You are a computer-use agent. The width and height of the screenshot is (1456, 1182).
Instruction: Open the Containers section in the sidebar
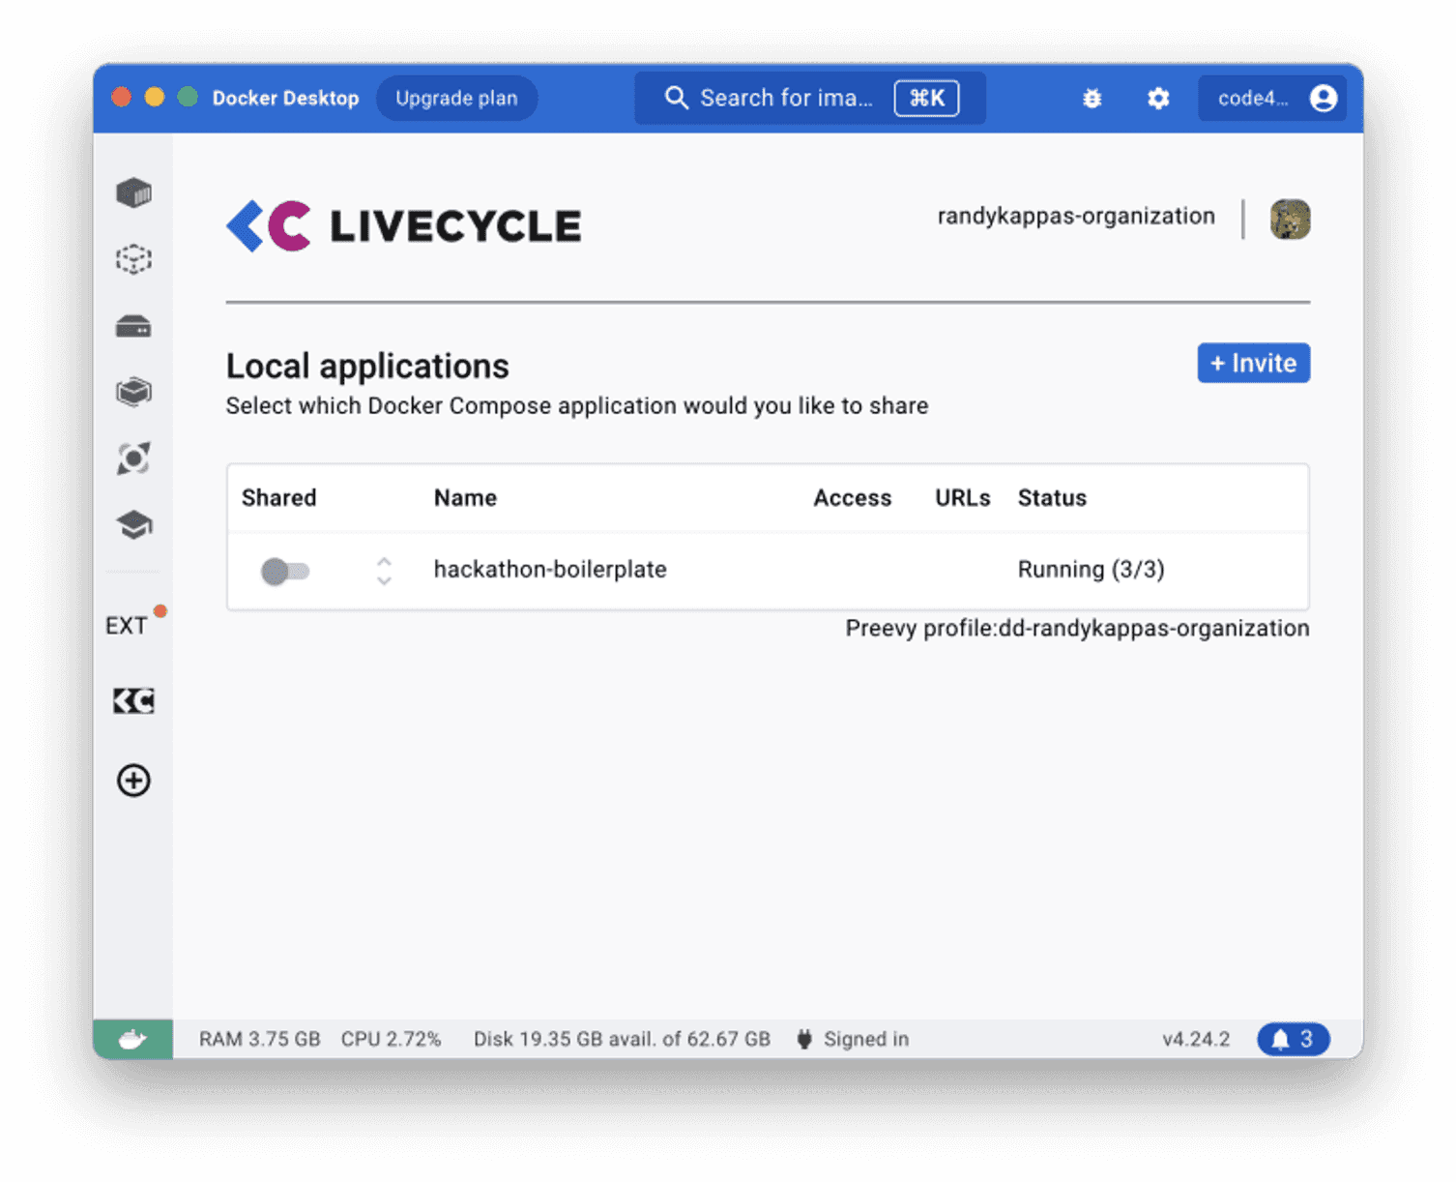(x=133, y=192)
